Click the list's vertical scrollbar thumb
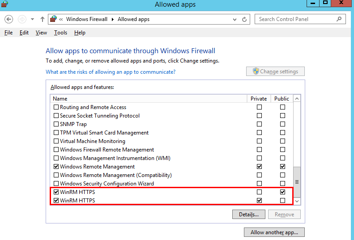 coord(297,182)
